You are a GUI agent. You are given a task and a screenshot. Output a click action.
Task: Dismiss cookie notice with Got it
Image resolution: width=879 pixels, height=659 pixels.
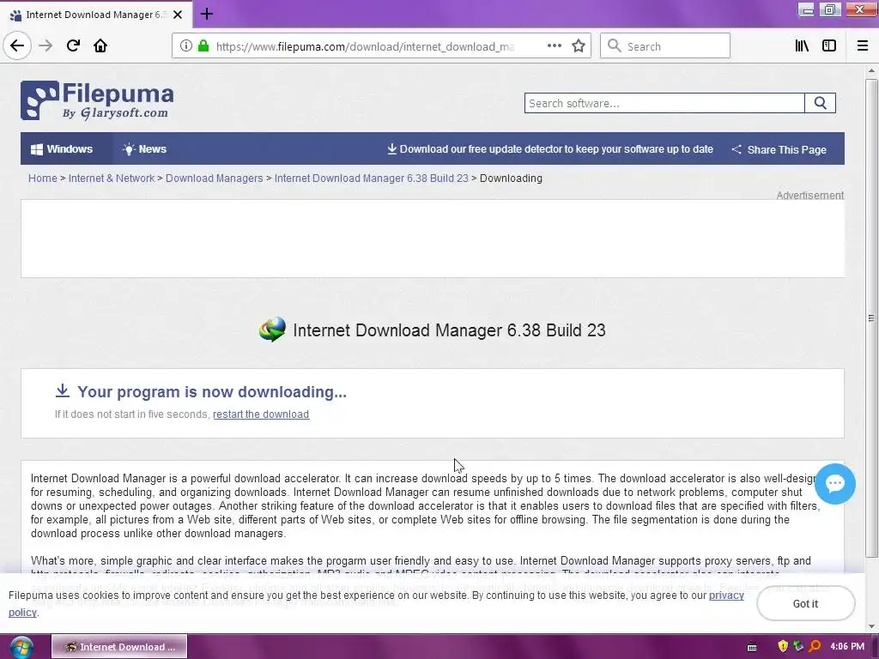(x=805, y=603)
